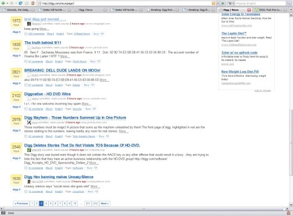Open BREAKING: DELL DUDE LANDS ON MOOn! story
This screenshot has height=216, width=293.
(x=62, y=70)
